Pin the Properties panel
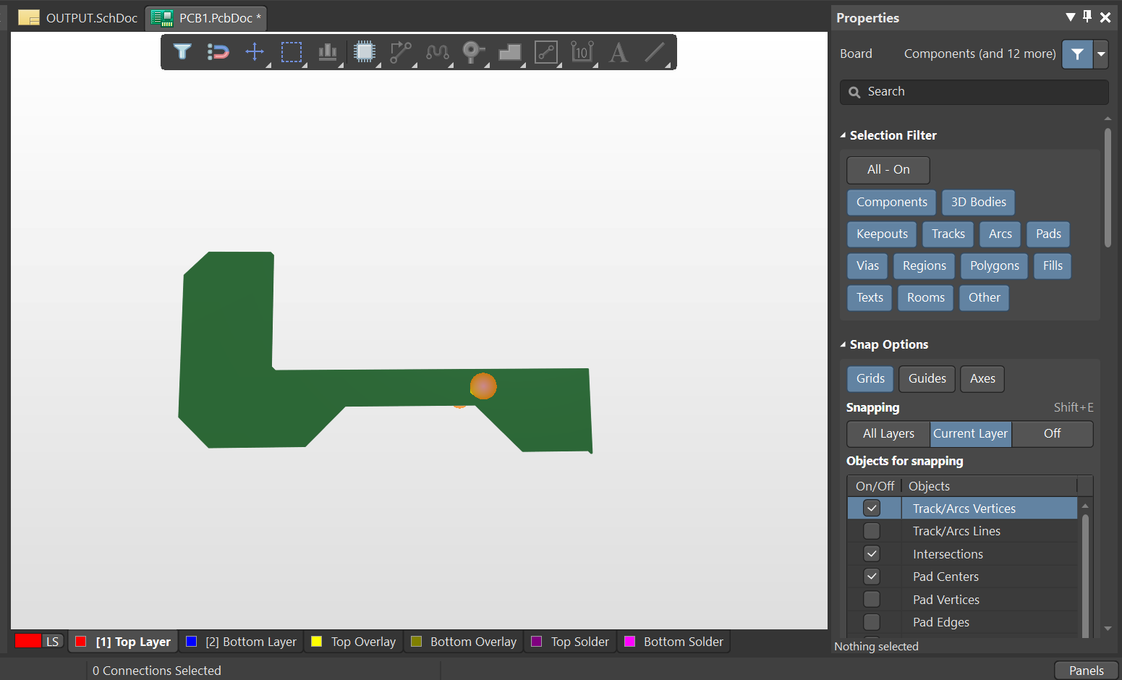The image size is (1122, 680). pos(1087,17)
